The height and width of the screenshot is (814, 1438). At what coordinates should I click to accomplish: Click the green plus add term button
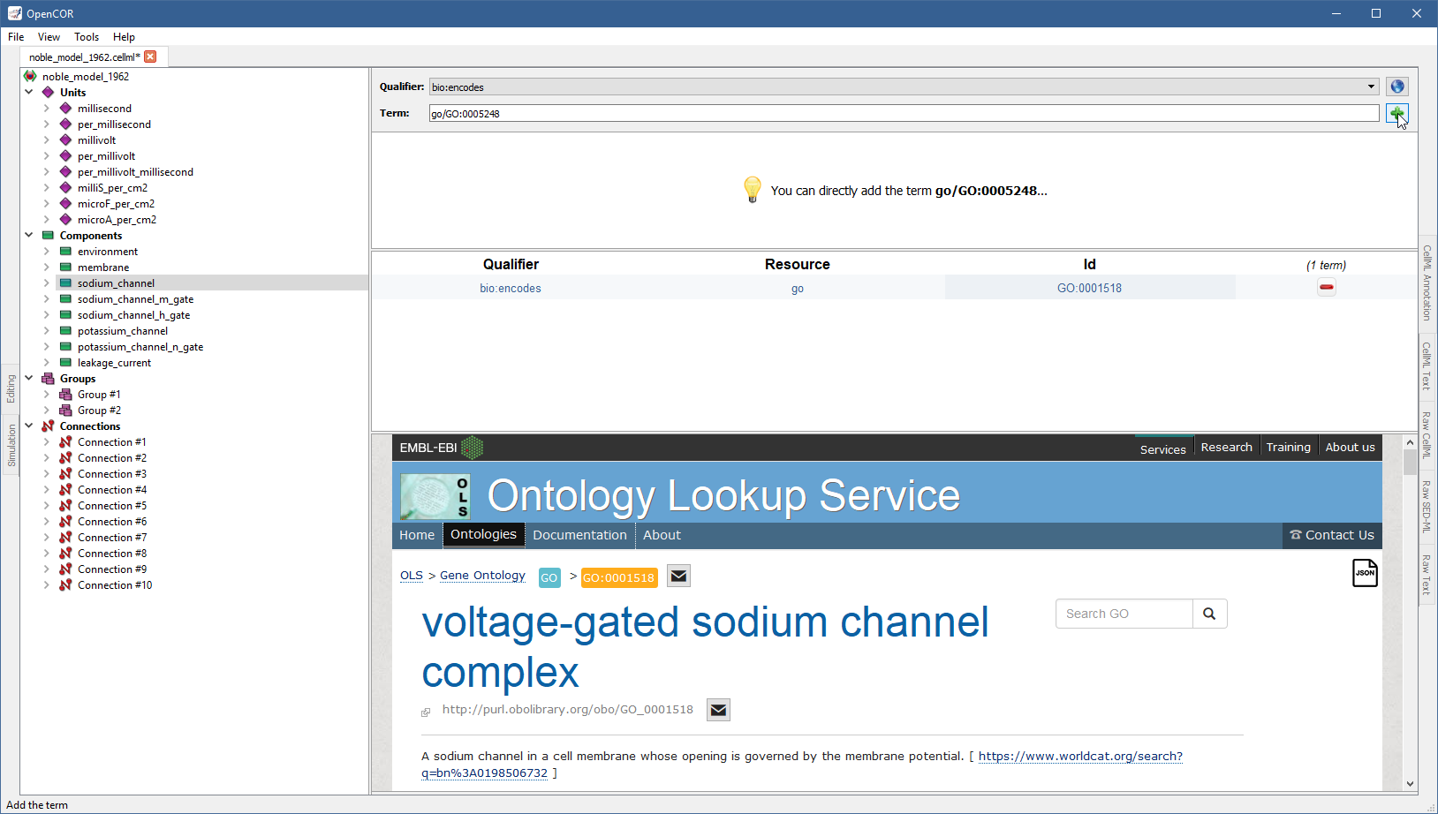(x=1396, y=113)
